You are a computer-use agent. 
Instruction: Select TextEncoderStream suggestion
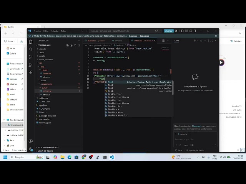tap(139, 103)
